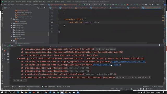Click the Git commit checkmark icon
Viewport: 167px width, 94px height.
point(137,5)
